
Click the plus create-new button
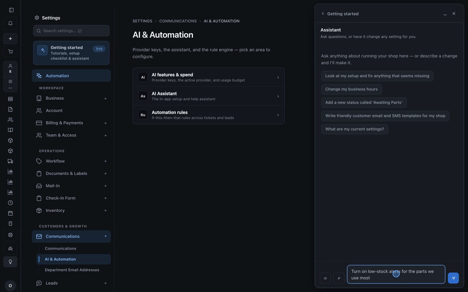(x=10, y=39)
